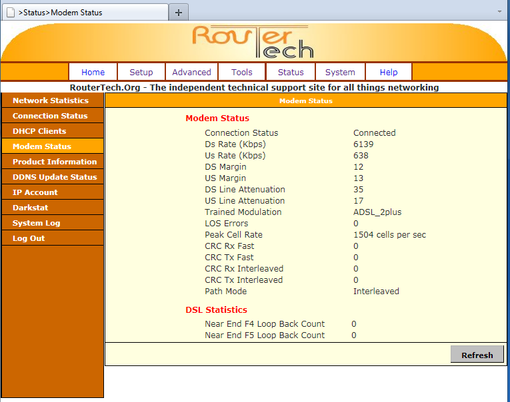Open the Setup menu
Viewport: 510px width, 402px height.
[x=141, y=72]
